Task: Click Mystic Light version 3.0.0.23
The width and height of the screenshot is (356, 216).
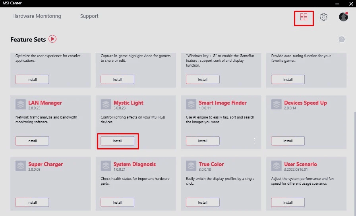Action: coord(120,108)
